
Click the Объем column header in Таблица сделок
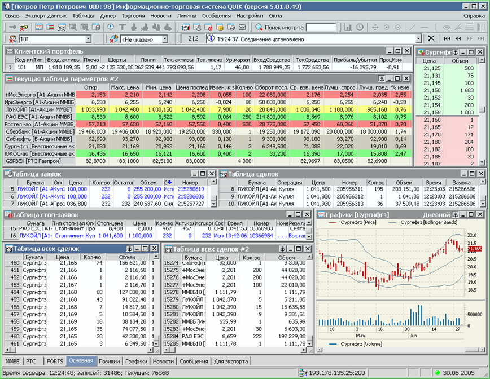point(403,183)
